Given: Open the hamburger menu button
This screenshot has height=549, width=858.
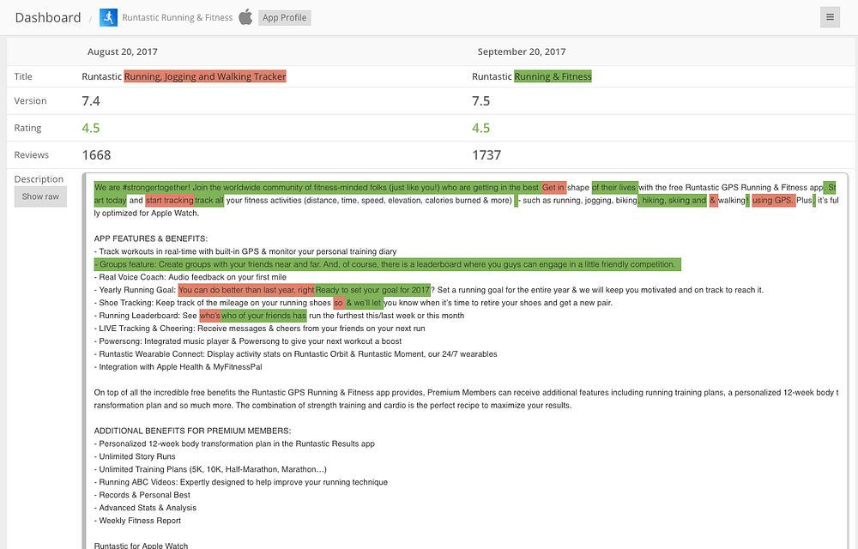Looking at the screenshot, I should point(830,17).
